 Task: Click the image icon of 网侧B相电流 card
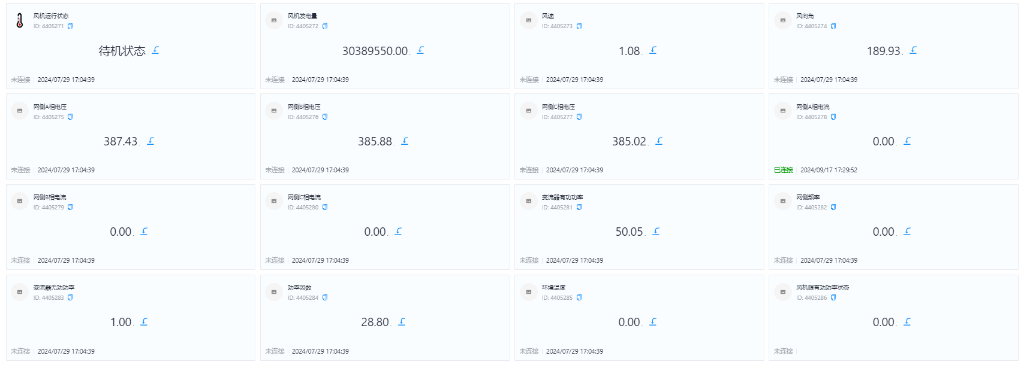pos(20,201)
